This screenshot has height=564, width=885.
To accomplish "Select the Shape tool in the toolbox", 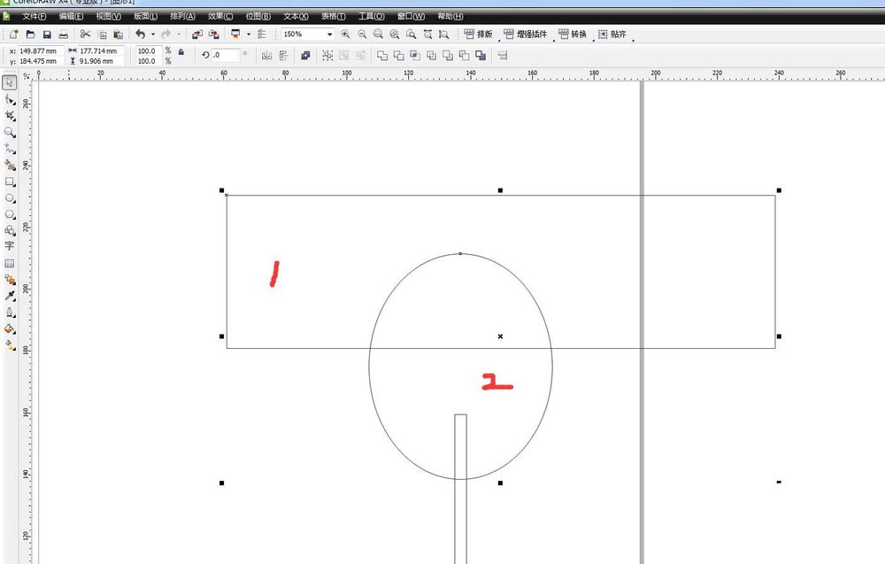I will point(10,100).
